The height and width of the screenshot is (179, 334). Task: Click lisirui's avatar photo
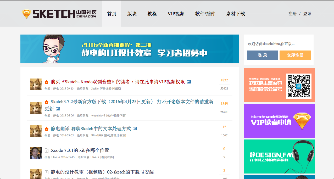pyautogui.click(x=36, y=153)
